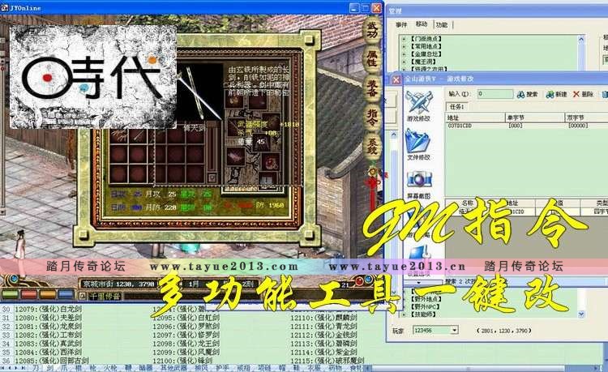Open the 刀 sheet tab in spreadsheet

(36, 368)
